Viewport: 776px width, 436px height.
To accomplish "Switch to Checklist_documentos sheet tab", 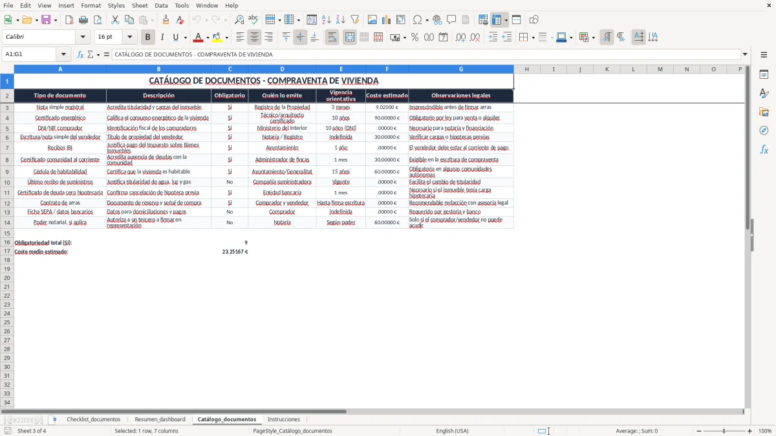I will [94, 419].
